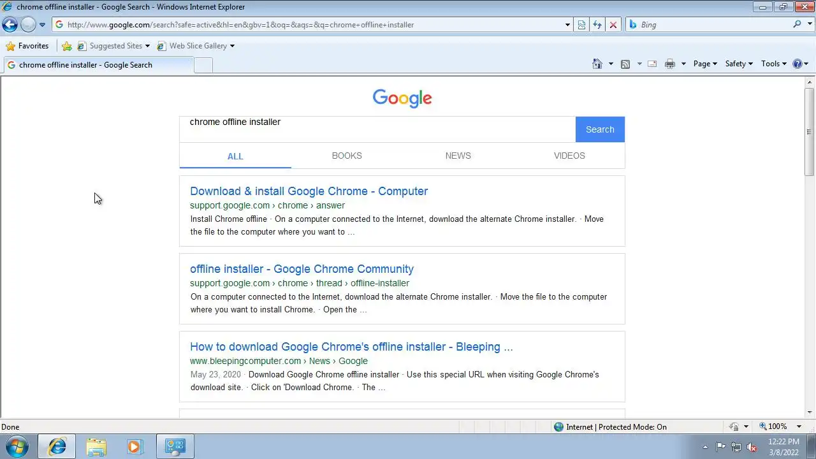The width and height of the screenshot is (816, 459).
Task: Switch to the BOOKS results tab
Action: coord(347,156)
